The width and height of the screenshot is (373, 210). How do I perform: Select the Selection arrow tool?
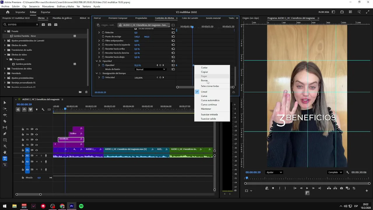[x=5, y=103]
